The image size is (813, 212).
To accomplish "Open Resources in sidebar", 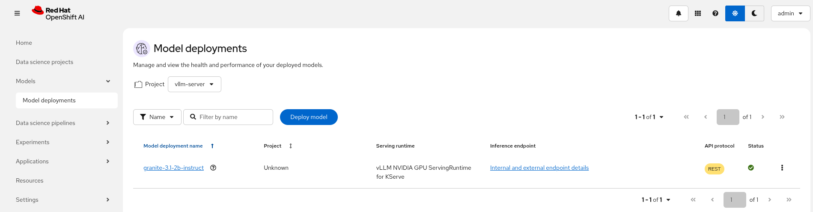I will click(30, 180).
